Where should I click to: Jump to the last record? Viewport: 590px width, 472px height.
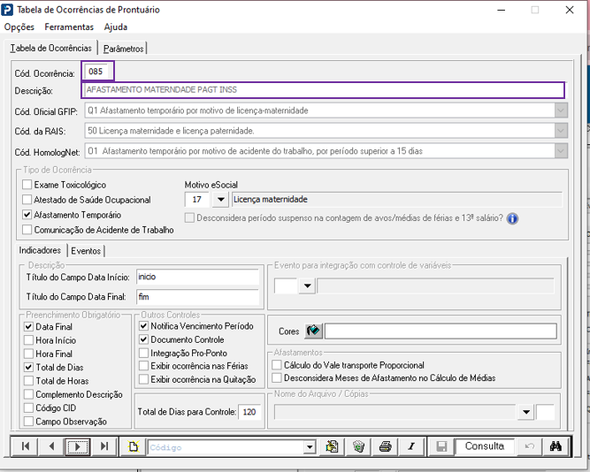(x=104, y=446)
